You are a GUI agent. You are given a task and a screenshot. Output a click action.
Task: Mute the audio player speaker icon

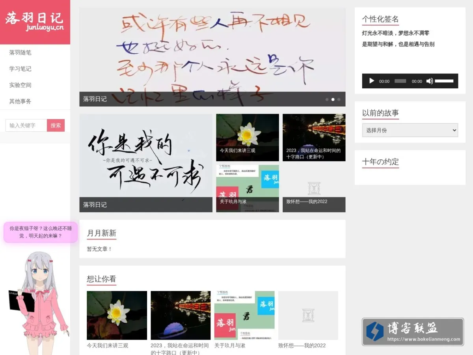point(430,81)
